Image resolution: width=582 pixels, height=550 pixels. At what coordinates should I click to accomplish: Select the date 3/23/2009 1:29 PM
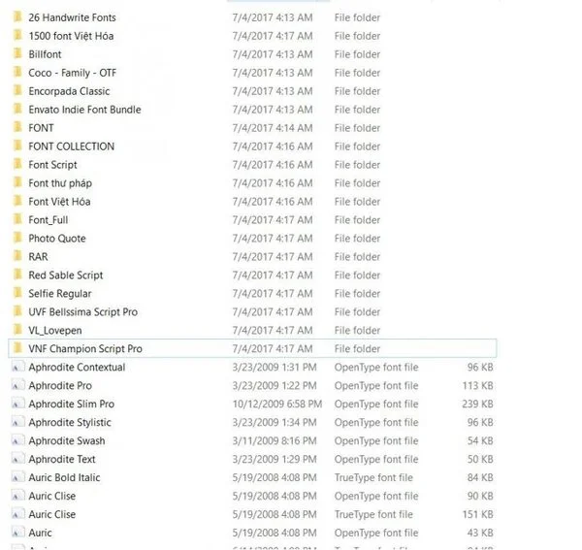click(275, 459)
